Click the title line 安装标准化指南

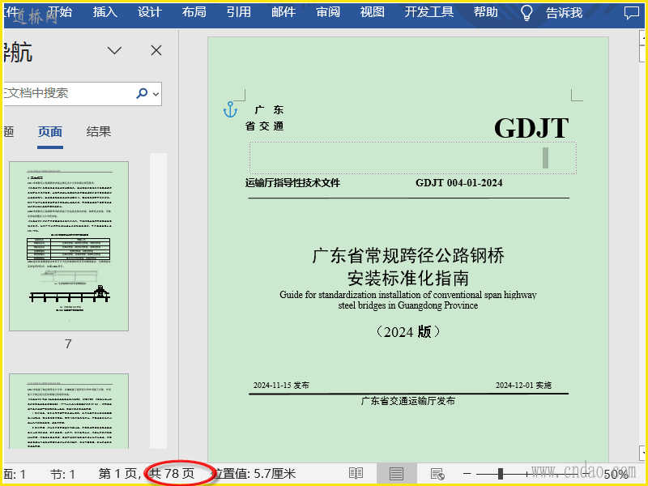click(408, 278)
